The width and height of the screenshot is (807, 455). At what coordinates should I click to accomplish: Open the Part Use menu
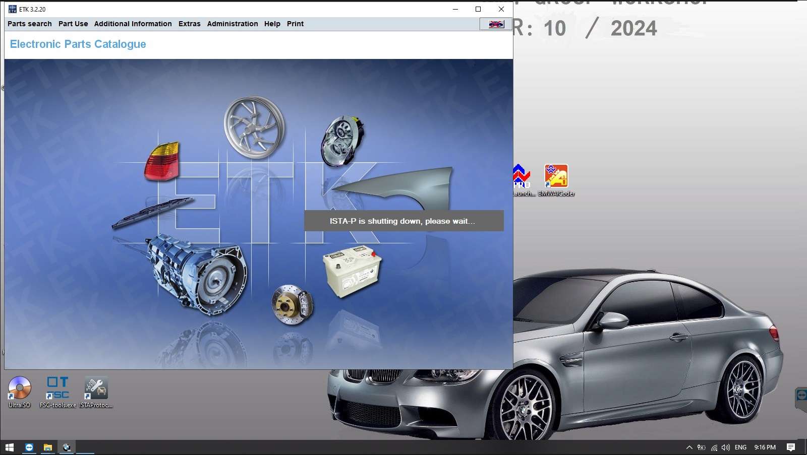pos(73,24)
